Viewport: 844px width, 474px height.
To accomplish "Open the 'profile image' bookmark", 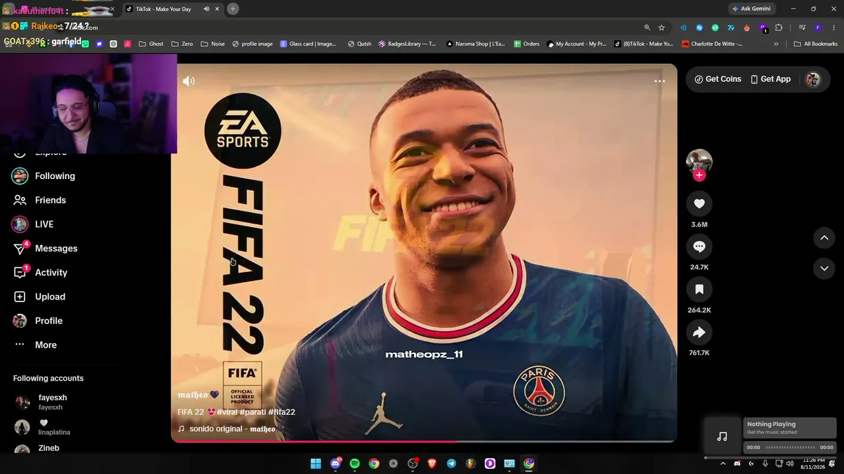I will point(253,44).
